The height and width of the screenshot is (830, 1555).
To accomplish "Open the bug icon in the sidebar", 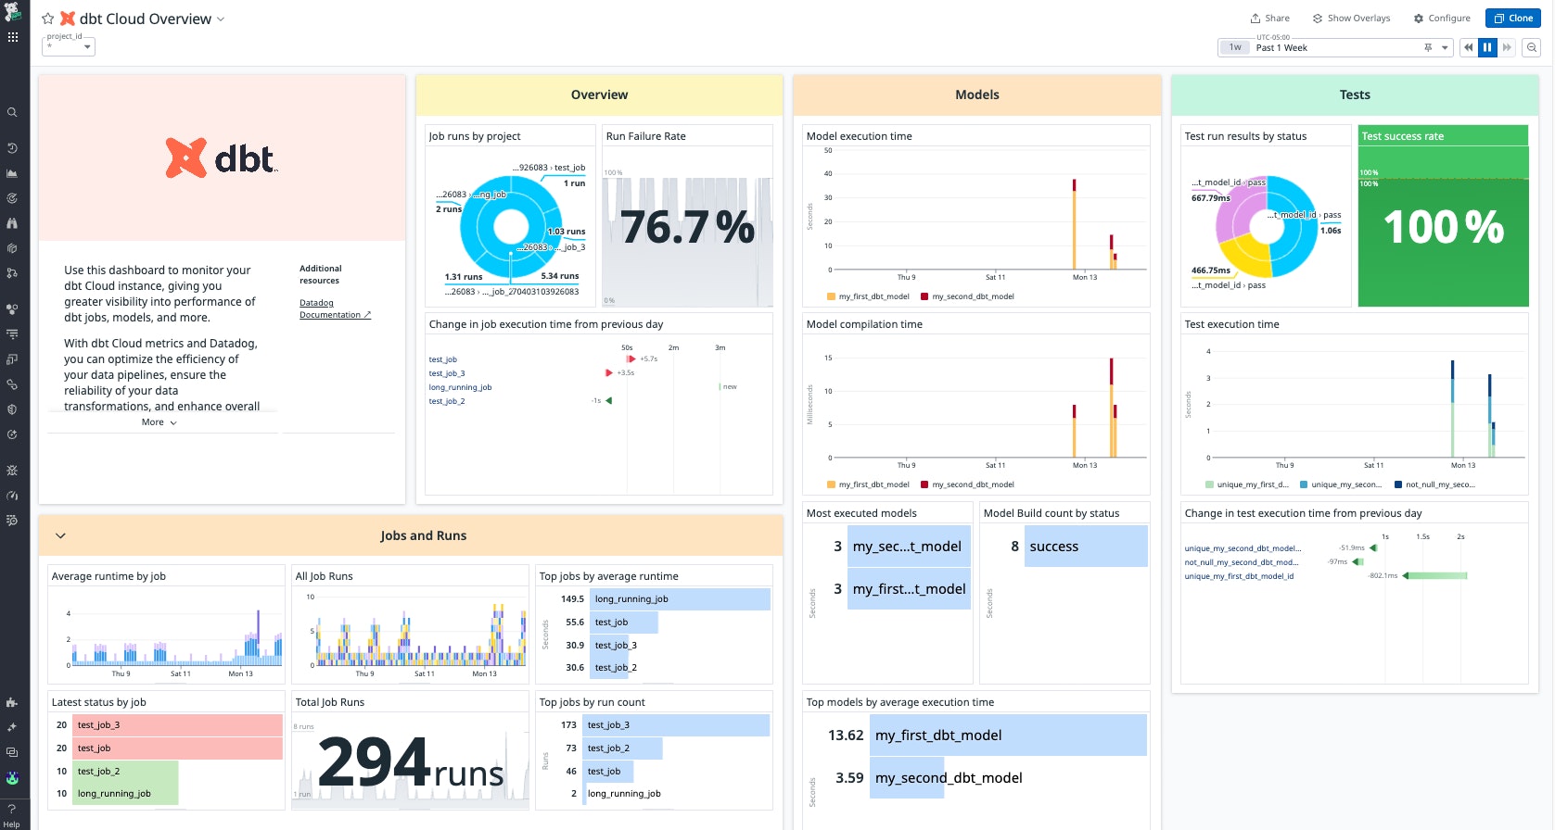I will click(12, 471).
